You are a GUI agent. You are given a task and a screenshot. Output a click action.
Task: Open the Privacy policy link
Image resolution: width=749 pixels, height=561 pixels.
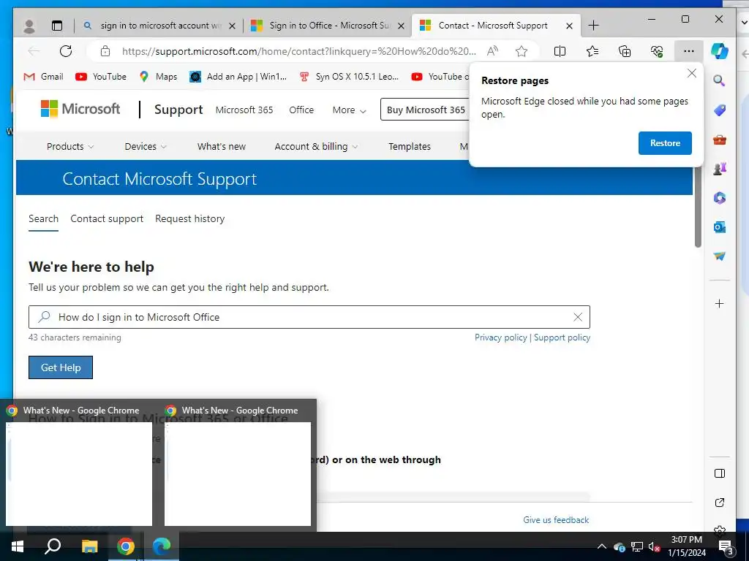(x=500, y=337)
